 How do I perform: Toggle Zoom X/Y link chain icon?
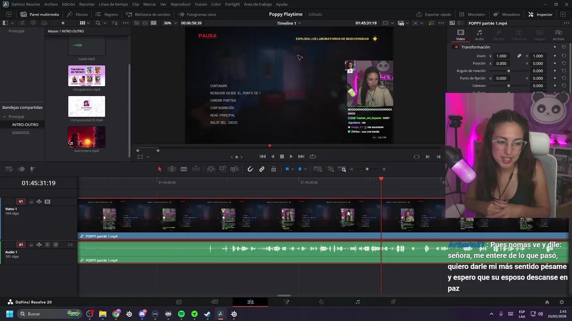[x=519, y=56]
